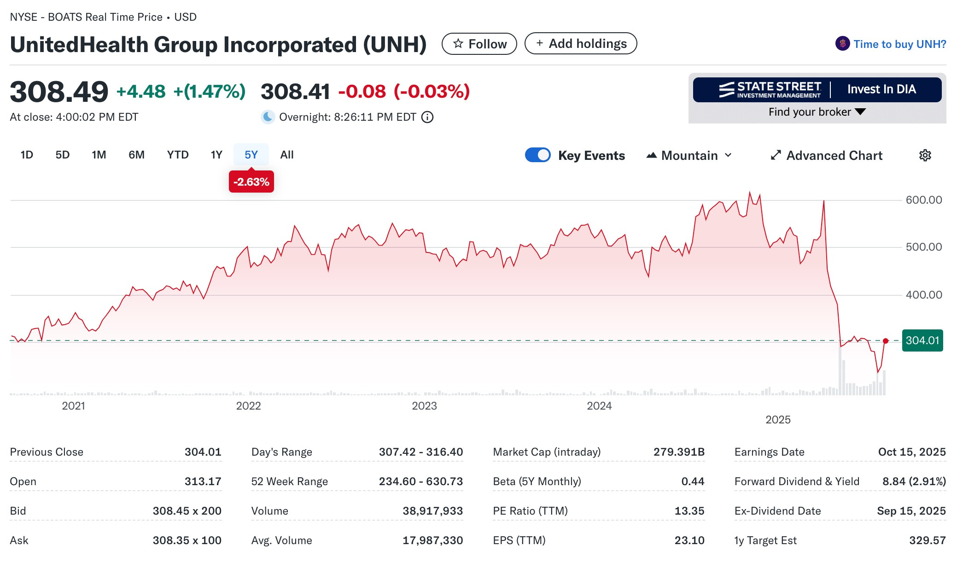Select the All time range tab
Viewport: 957px width, 563px height.
(286, 155)
